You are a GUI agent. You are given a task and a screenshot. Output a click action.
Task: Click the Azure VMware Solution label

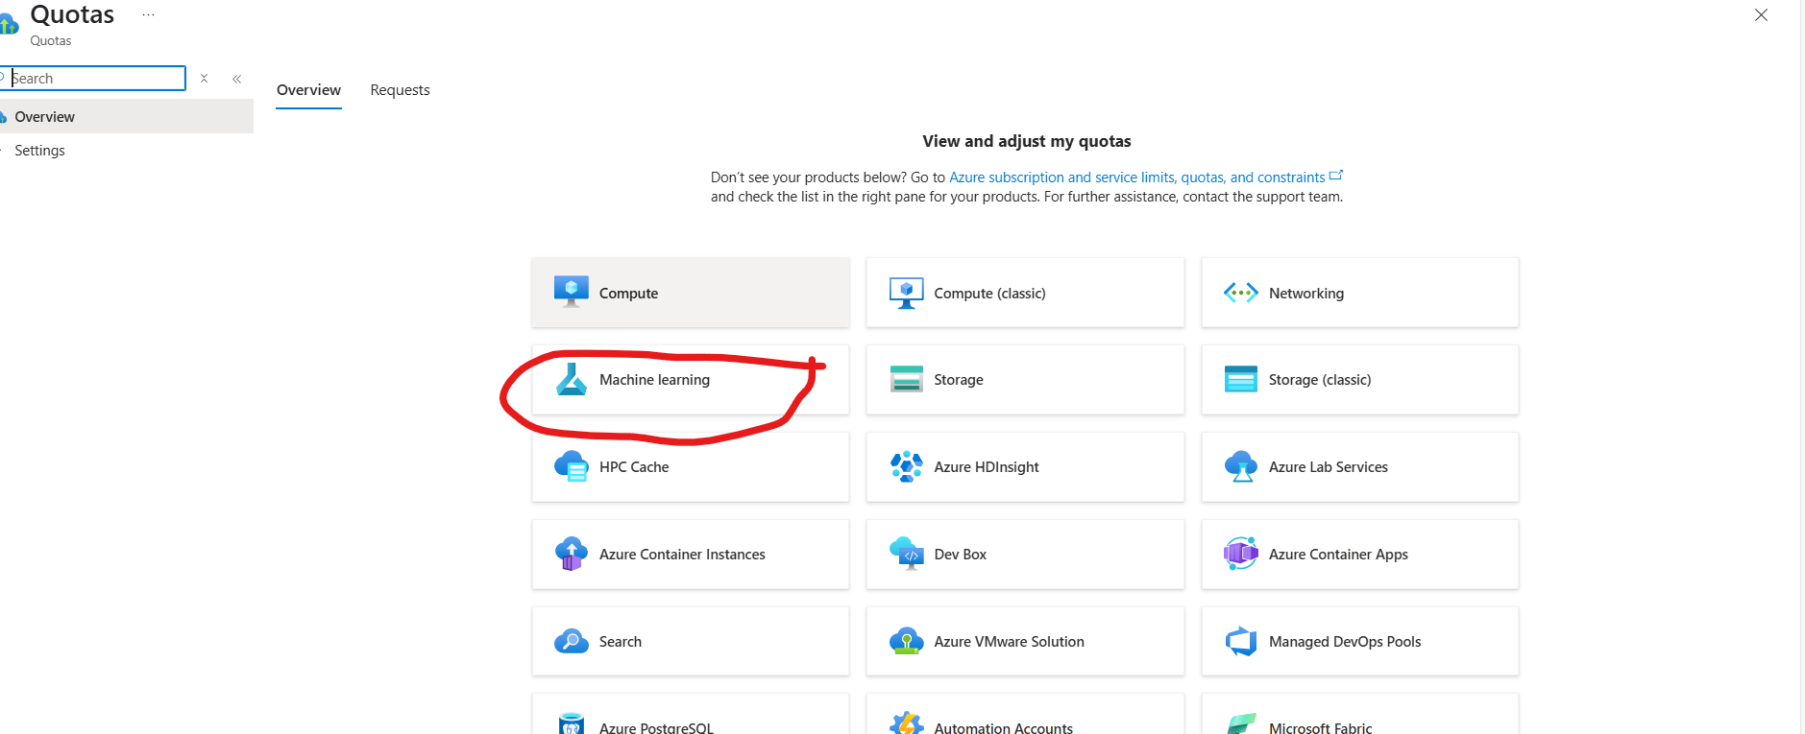[x=1009, y=642]
